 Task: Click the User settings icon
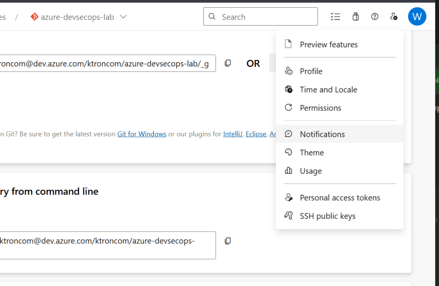(394, 17)
